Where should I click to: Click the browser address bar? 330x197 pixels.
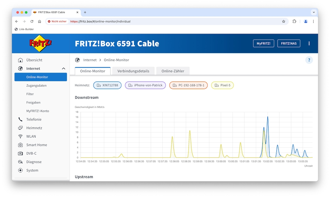pos(131,21)
